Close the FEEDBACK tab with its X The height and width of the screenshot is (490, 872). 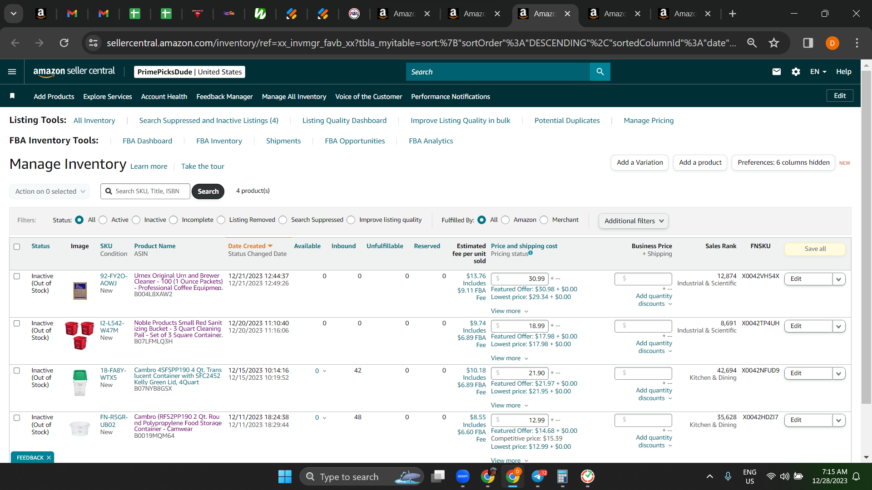[49, 458]
